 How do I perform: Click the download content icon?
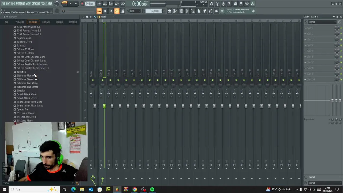[253, 4]
